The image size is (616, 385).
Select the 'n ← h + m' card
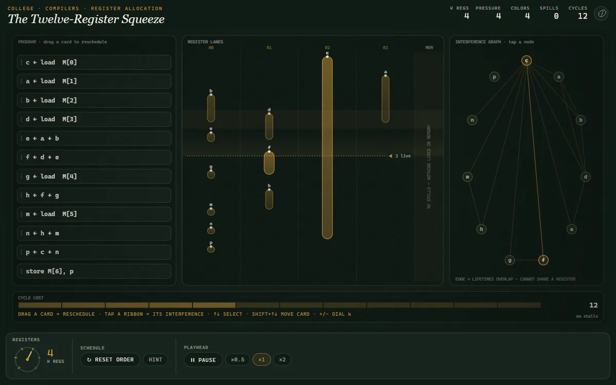pyautogui.click(x=94, y=233)
